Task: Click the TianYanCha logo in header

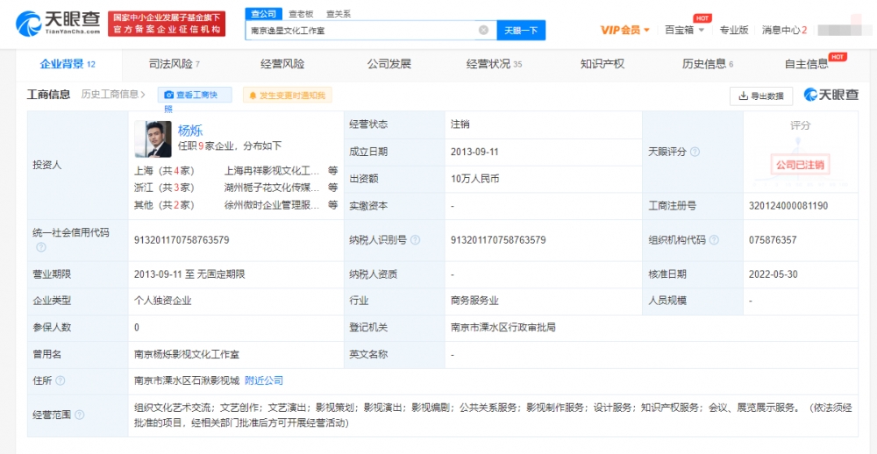Action: (x=58, y=24)
